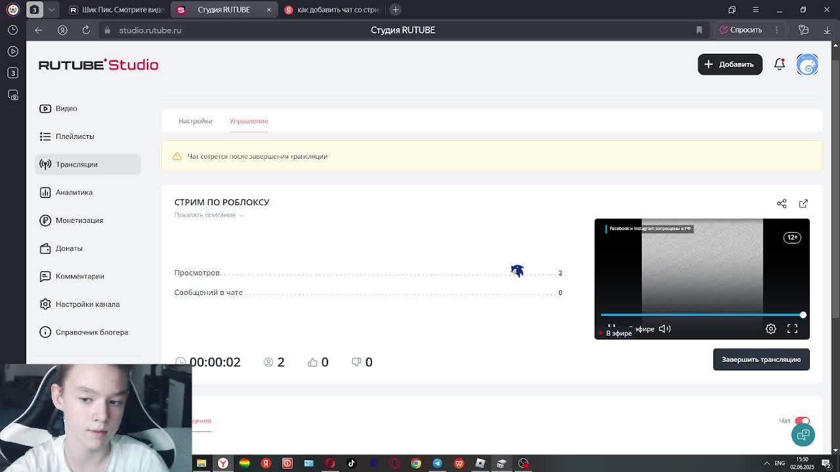840x472 pixels.
Task: Click the player progress bar
Action: 702,315
